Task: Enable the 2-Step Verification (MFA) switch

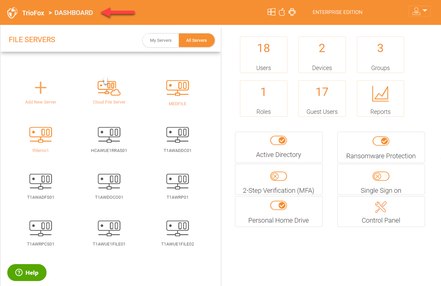Action: click(x=278, y=176)
